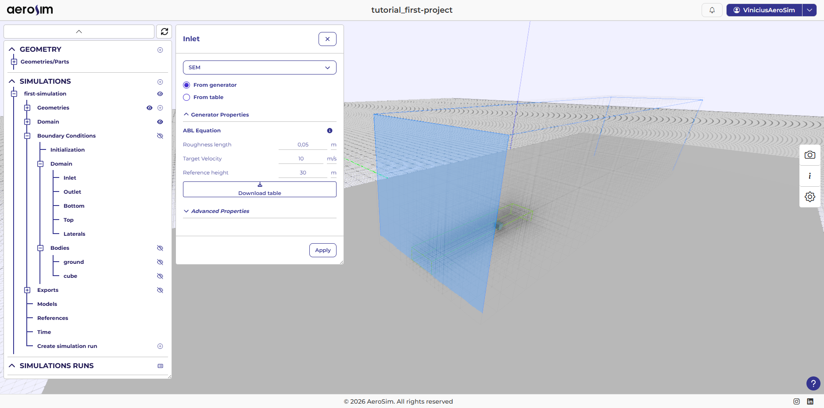
Task: Show Boundary Conditions in viewport
Action: pos(160,135)
